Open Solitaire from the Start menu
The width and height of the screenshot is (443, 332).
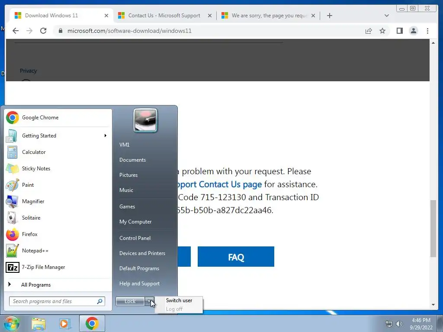coord(58,218)
